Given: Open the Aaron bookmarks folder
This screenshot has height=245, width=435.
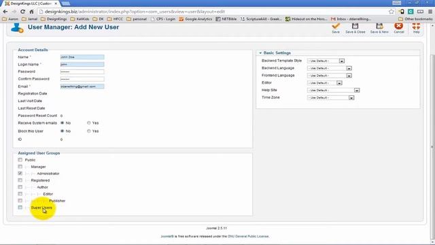Looking at the screenshot, I should pos(10,19).
